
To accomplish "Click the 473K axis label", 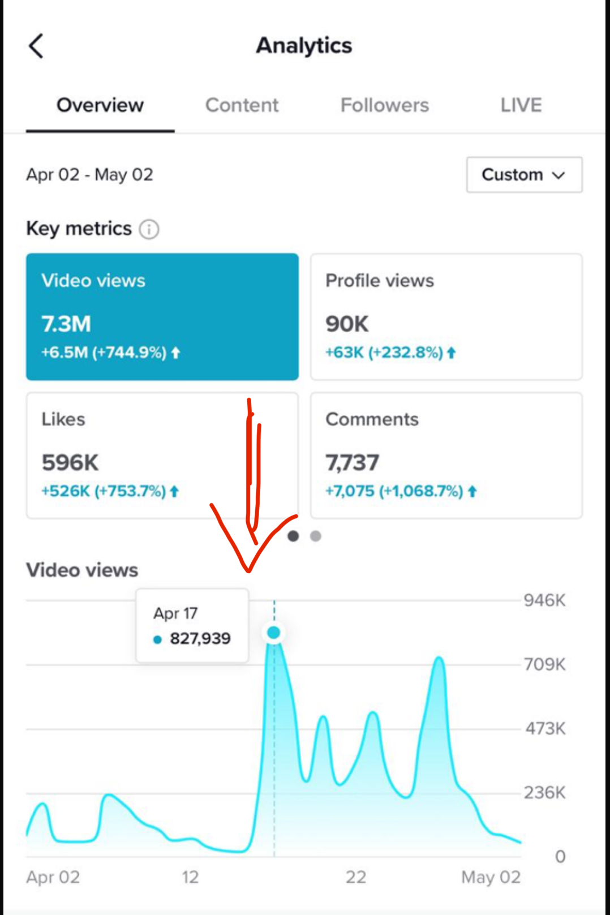I will (x=545, y=728).
